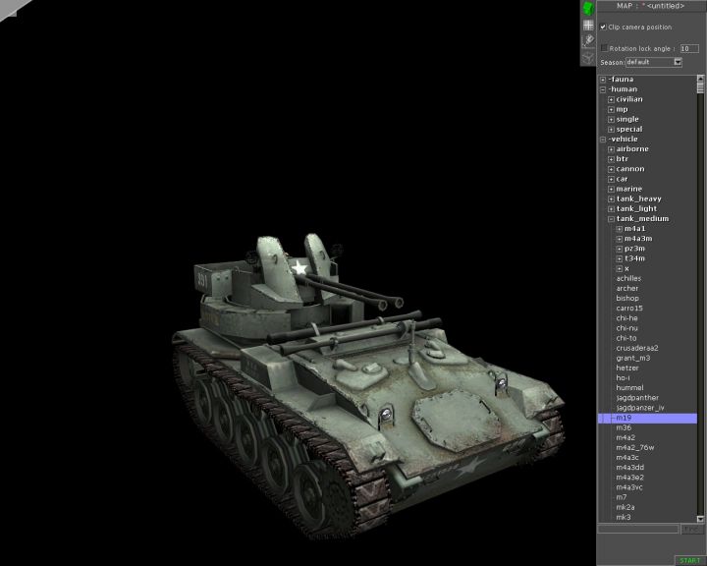
Task: Expand the fauna tree node
Action: [x=603, y=80]
